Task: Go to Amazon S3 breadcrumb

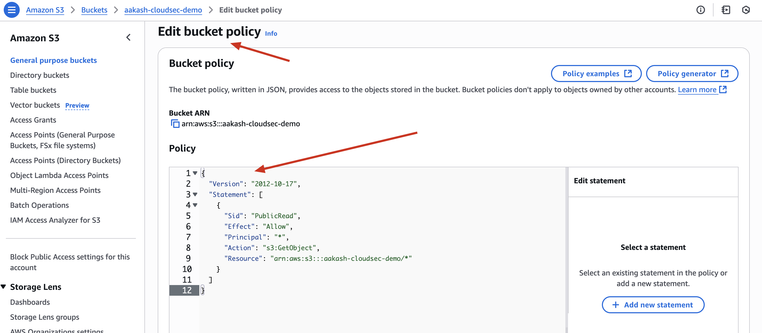Action: tap(45, 10)
